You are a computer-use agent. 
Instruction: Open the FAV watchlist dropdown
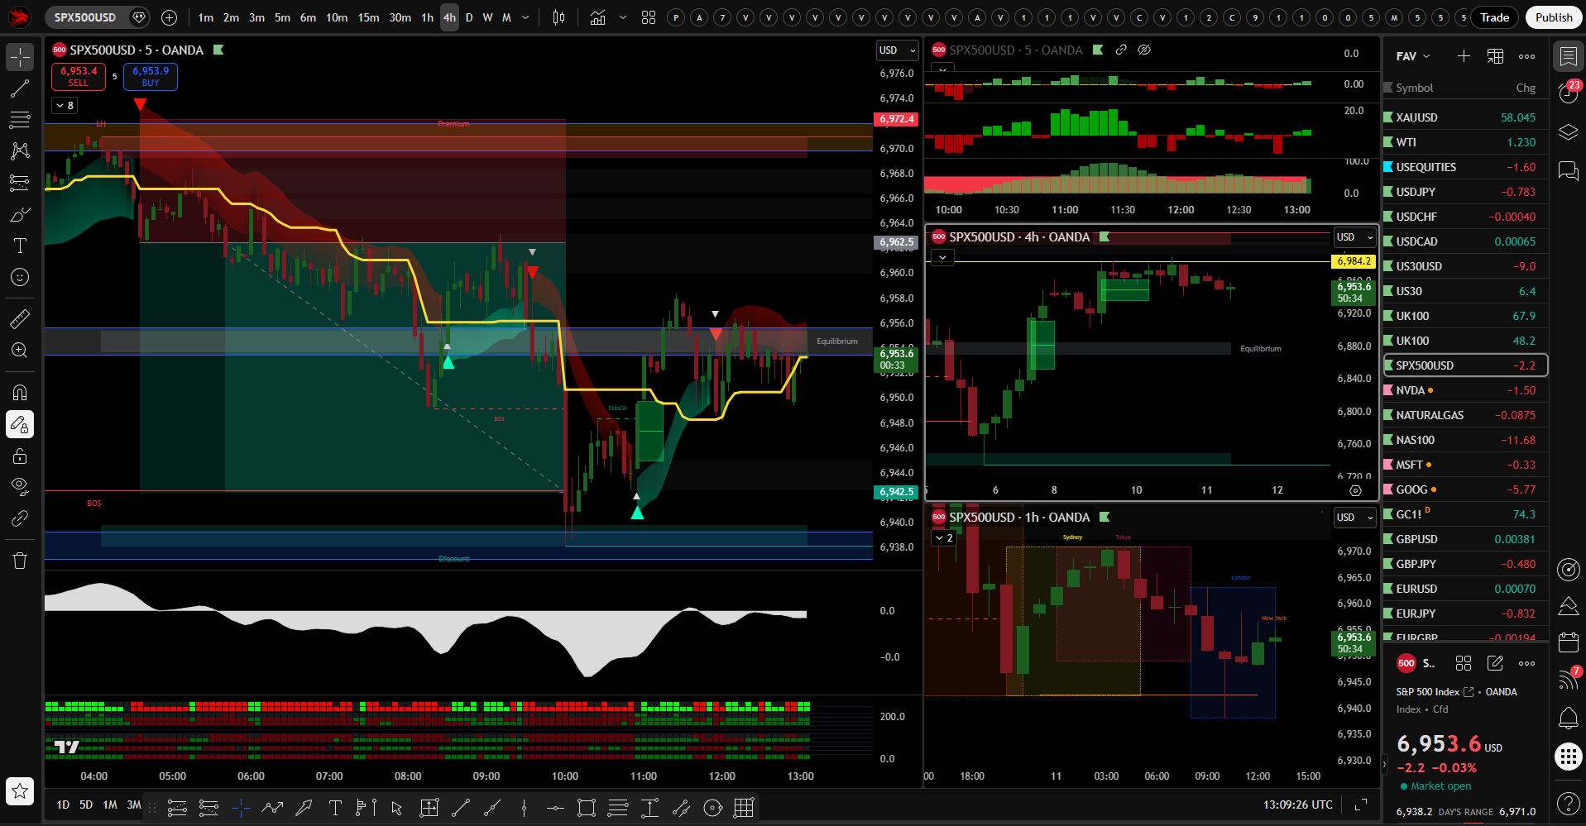click(x=1413, y=56)
